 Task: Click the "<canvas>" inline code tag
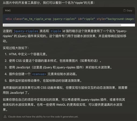[x=39, y=74]
